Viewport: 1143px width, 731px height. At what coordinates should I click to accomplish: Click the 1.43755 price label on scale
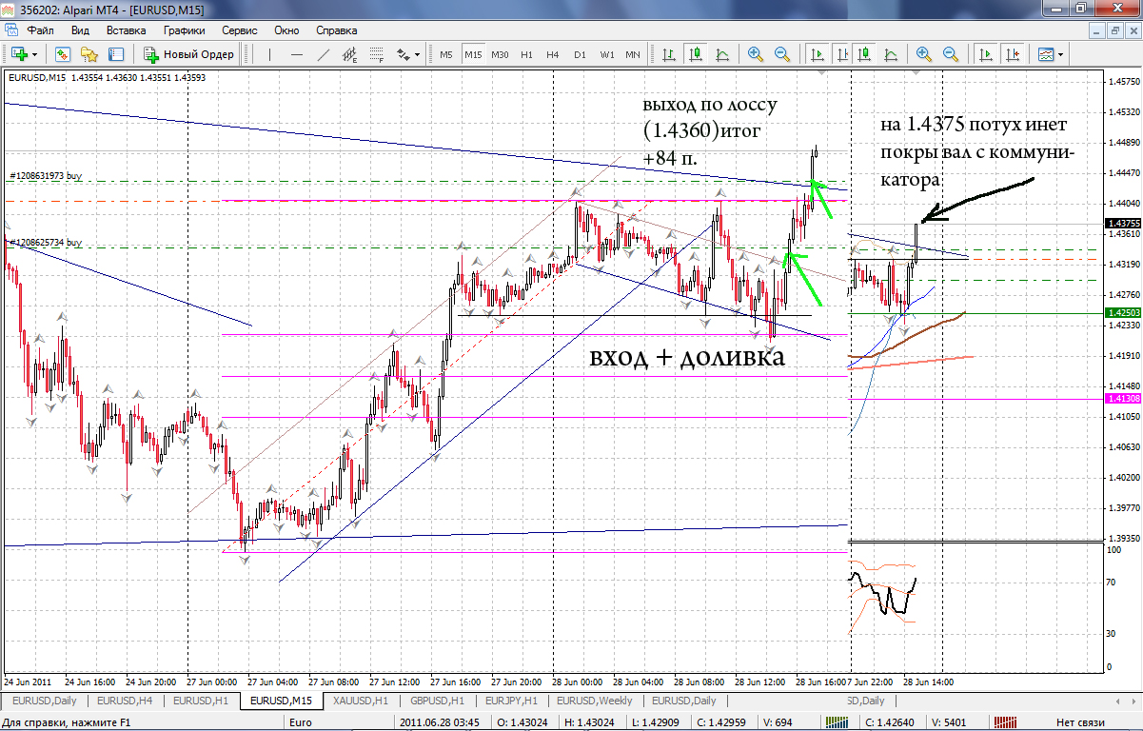click(x=1121, y=224)
